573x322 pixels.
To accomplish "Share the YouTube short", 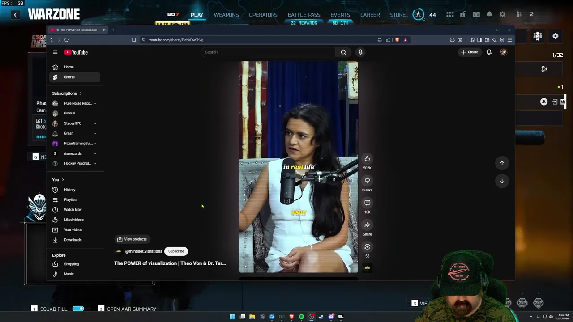I will pos(367,225).
